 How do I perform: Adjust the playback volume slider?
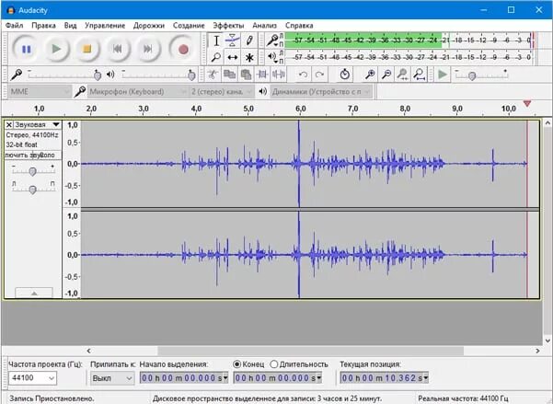(x=191, y=75)
